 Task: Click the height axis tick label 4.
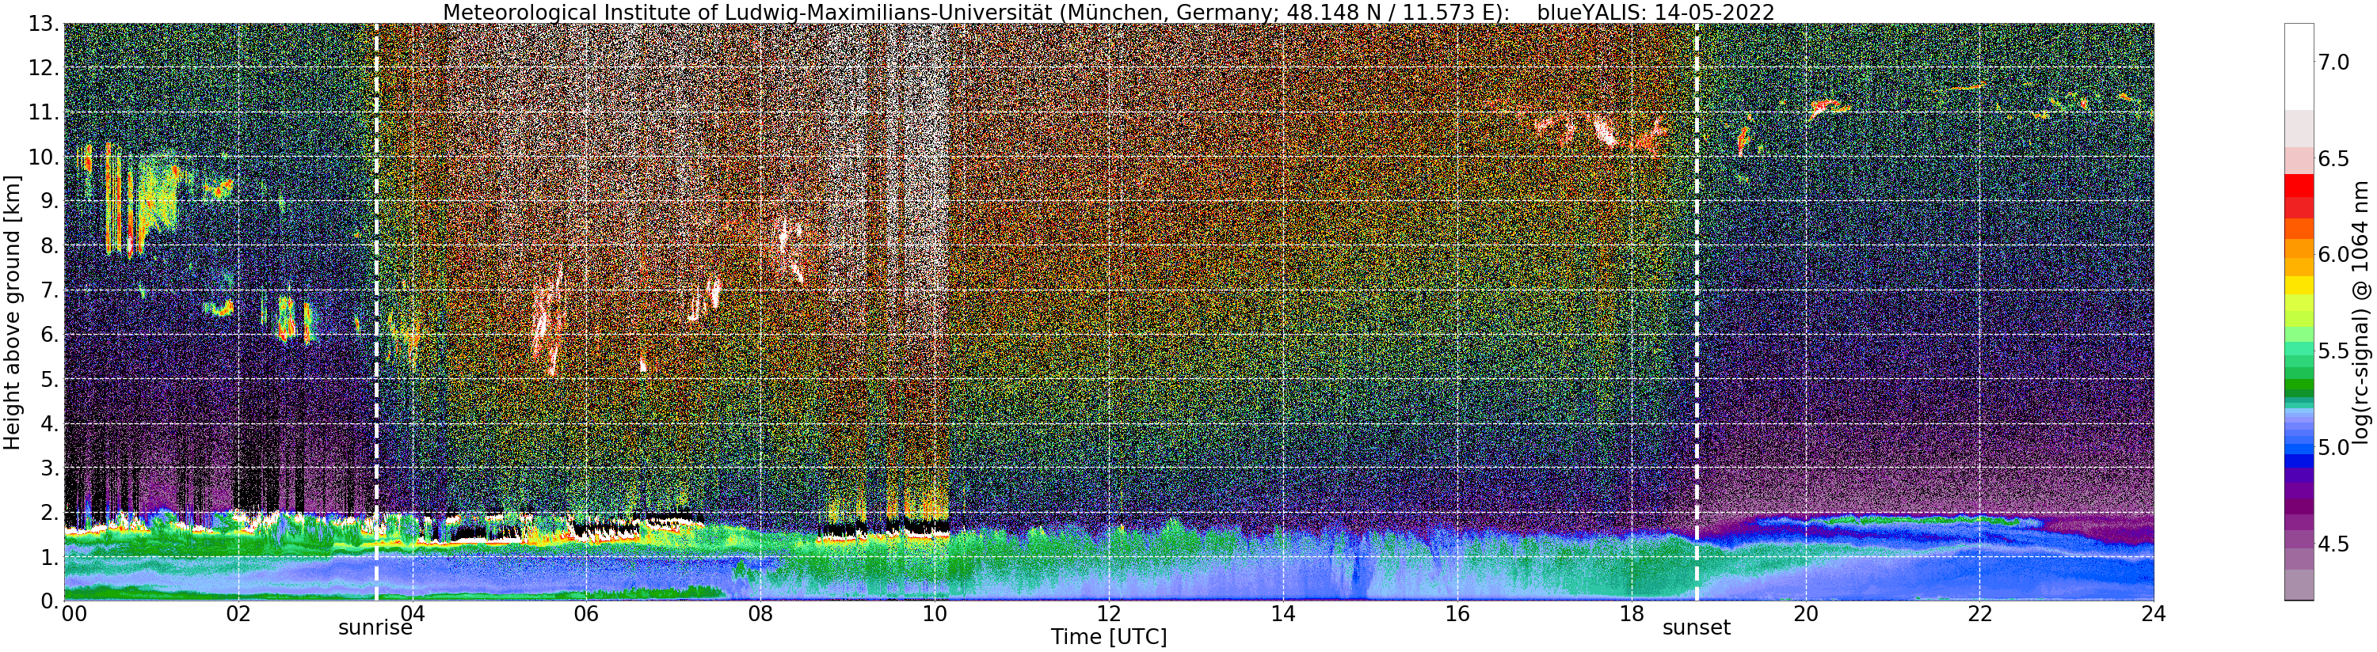tap(50, 423)
